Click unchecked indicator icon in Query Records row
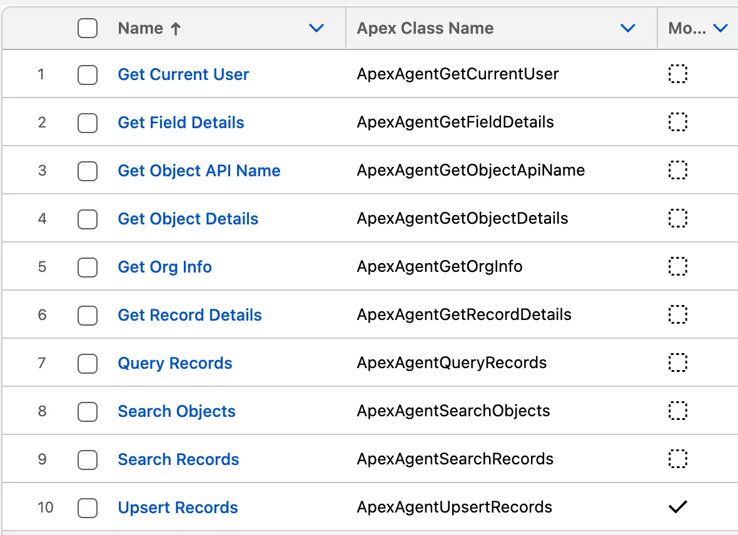Image resolution: width=738 pixels, height=535 pixels. [x=678, y=362]
